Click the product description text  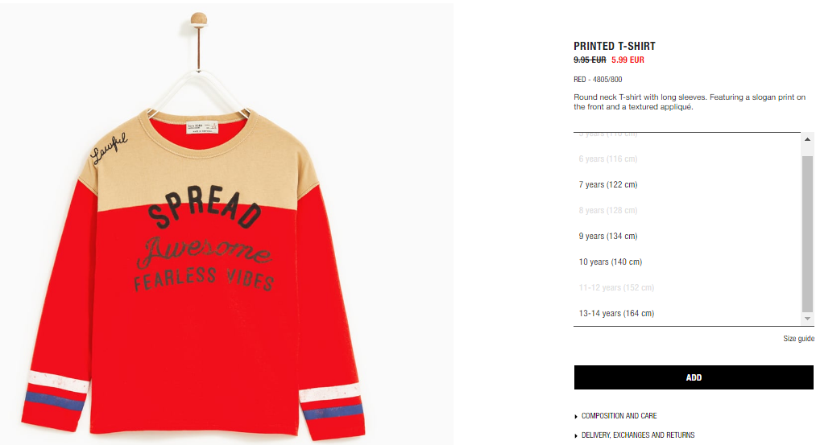tap(690, 102)
